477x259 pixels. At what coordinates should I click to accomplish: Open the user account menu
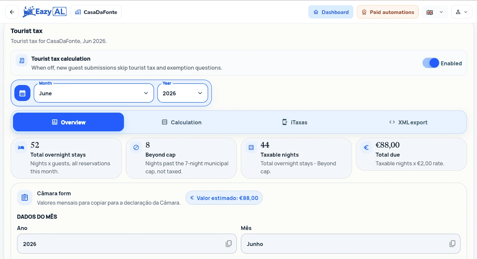[462, 12]
